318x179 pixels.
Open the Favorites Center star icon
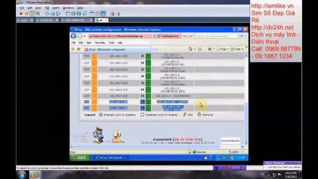click(x=73, y=49)
